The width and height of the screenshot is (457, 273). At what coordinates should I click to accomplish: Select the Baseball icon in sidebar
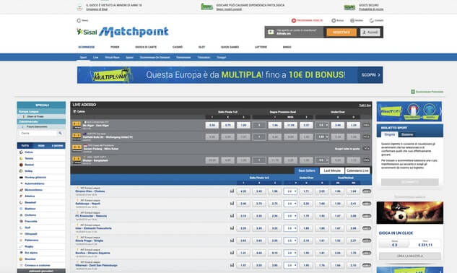(21, 202)
